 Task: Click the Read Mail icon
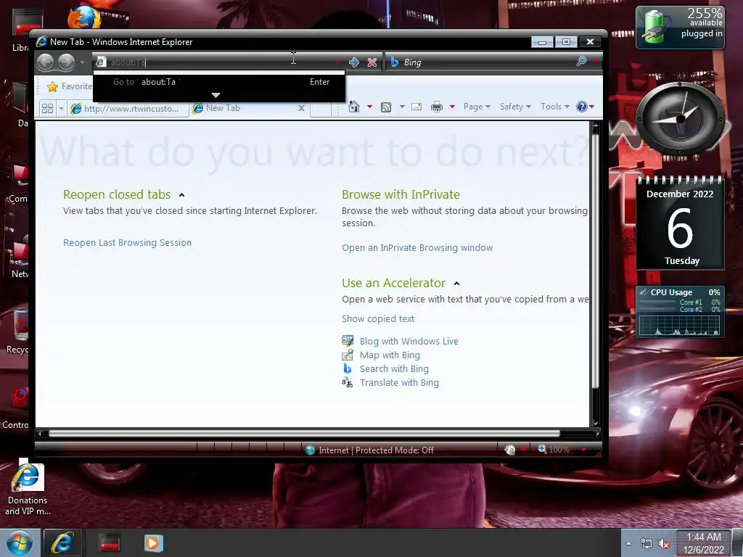pyautogui.click(x=416, y=107)
